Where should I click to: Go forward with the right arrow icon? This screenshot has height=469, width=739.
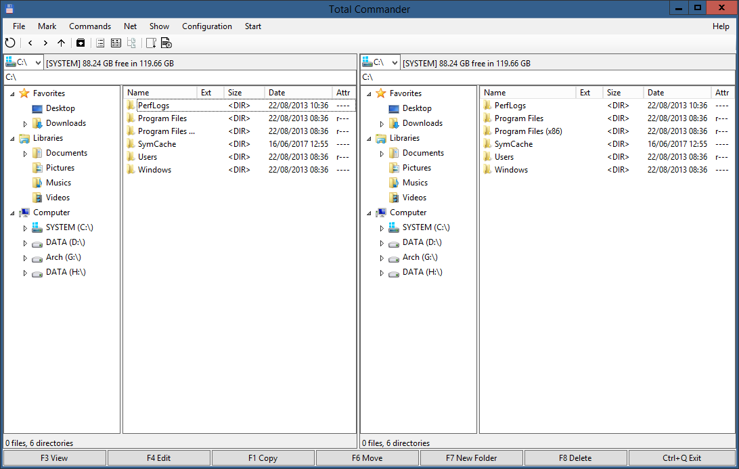pos(45,43)
